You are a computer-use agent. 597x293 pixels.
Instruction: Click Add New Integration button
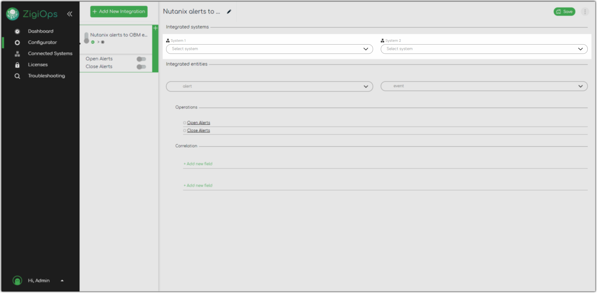[x=119, y=11]
